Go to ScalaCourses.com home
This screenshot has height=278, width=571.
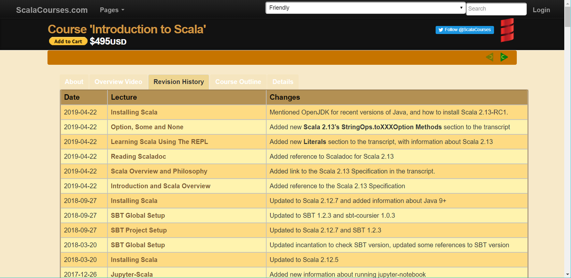[52, 10]
